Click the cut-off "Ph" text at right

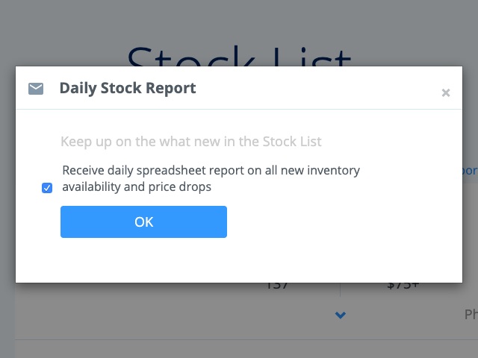pyautogui.click(x=471, y=315)
